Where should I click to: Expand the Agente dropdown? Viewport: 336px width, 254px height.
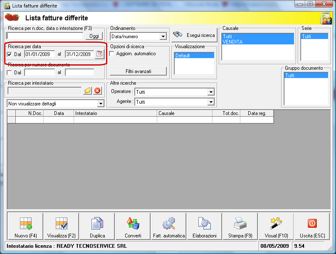tap(211, 102)
